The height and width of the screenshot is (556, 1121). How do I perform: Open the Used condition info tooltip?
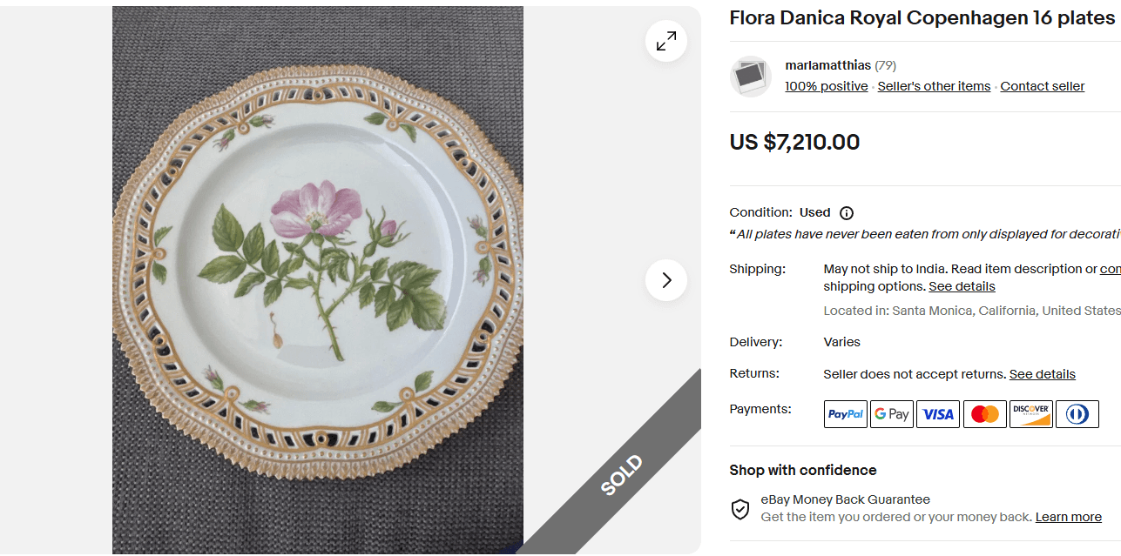846,213
